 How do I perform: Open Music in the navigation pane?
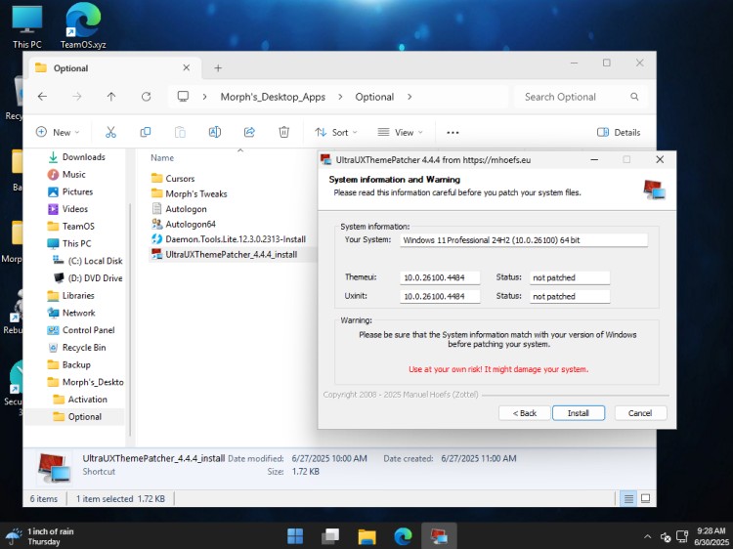tap(66, 174)
